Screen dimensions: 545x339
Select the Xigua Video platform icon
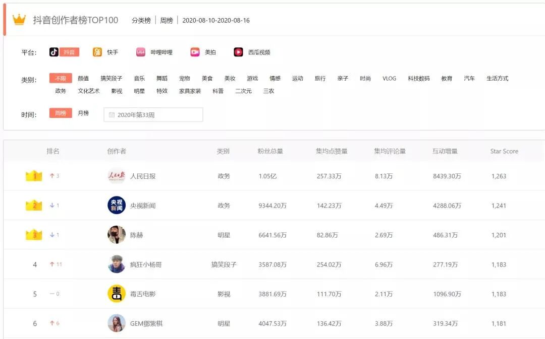pos(238,52)
